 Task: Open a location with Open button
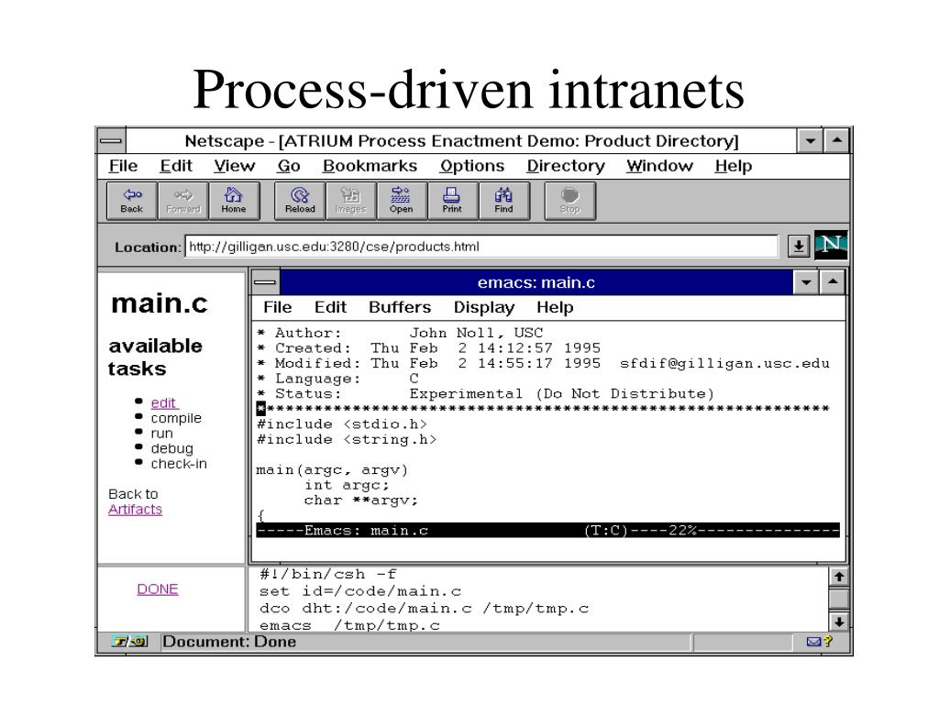tap(402, 201)
